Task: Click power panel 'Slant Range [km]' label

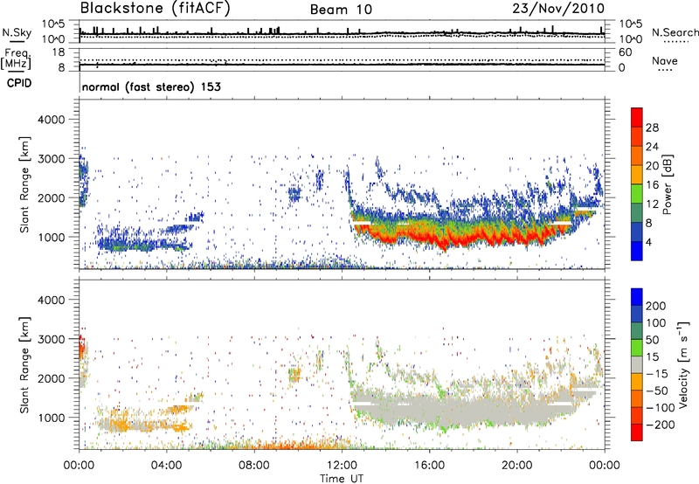Action: pos(24,184)
